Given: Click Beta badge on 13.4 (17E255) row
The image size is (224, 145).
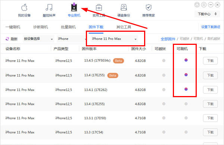Looking at the screenshot, I should (x=113, y=75).
